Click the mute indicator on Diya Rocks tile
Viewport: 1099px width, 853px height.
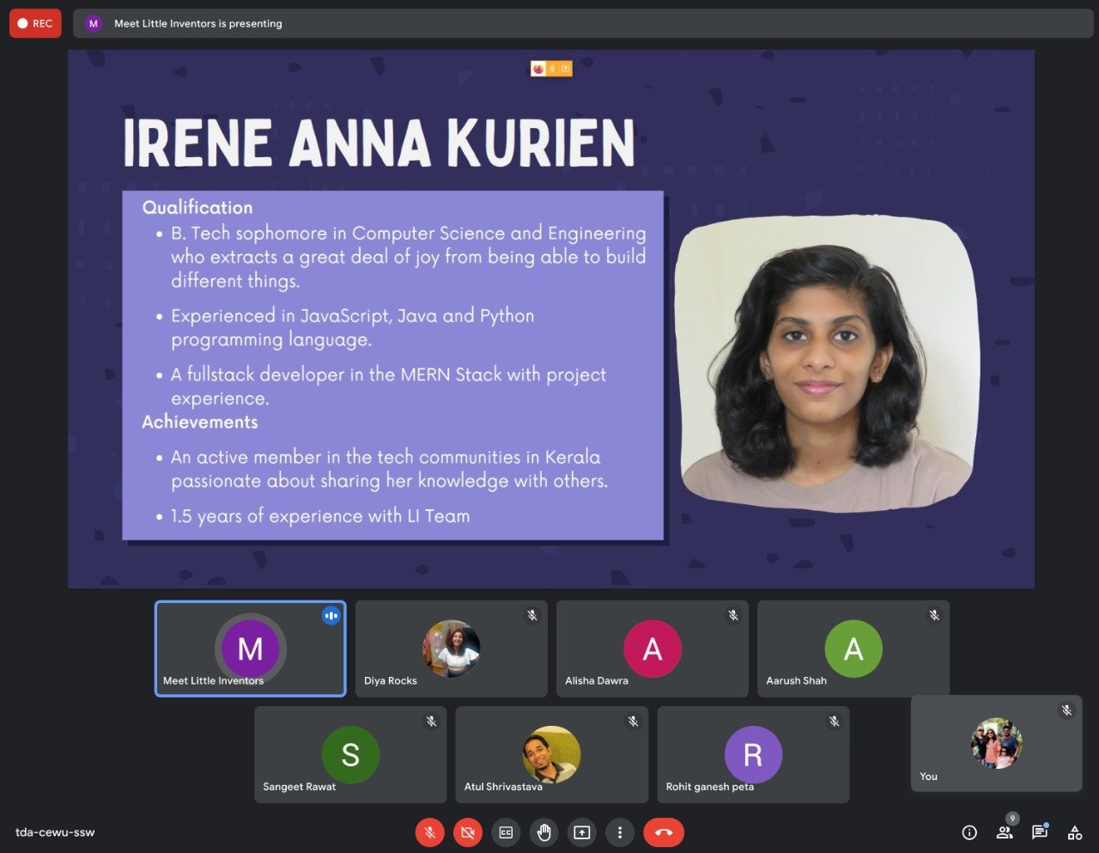coord(531,615)
